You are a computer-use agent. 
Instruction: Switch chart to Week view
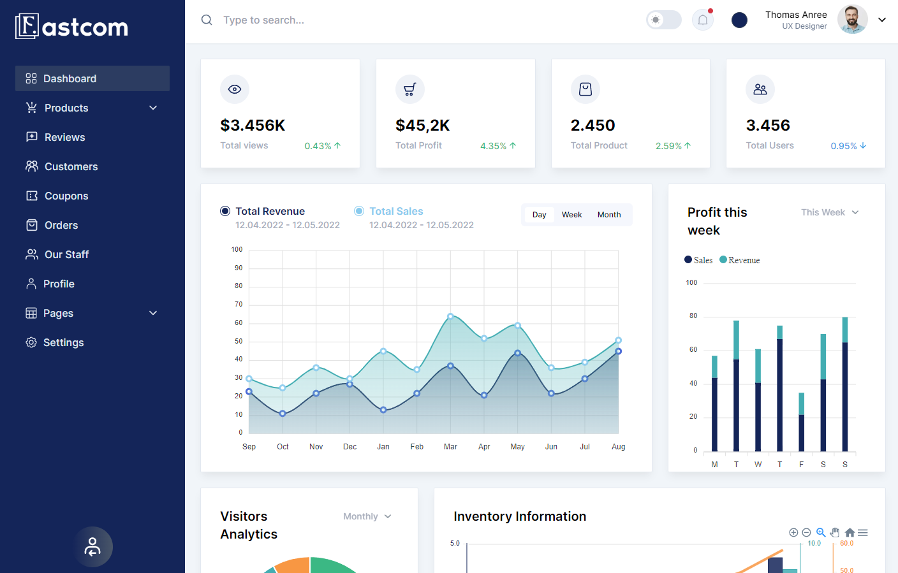571,215
